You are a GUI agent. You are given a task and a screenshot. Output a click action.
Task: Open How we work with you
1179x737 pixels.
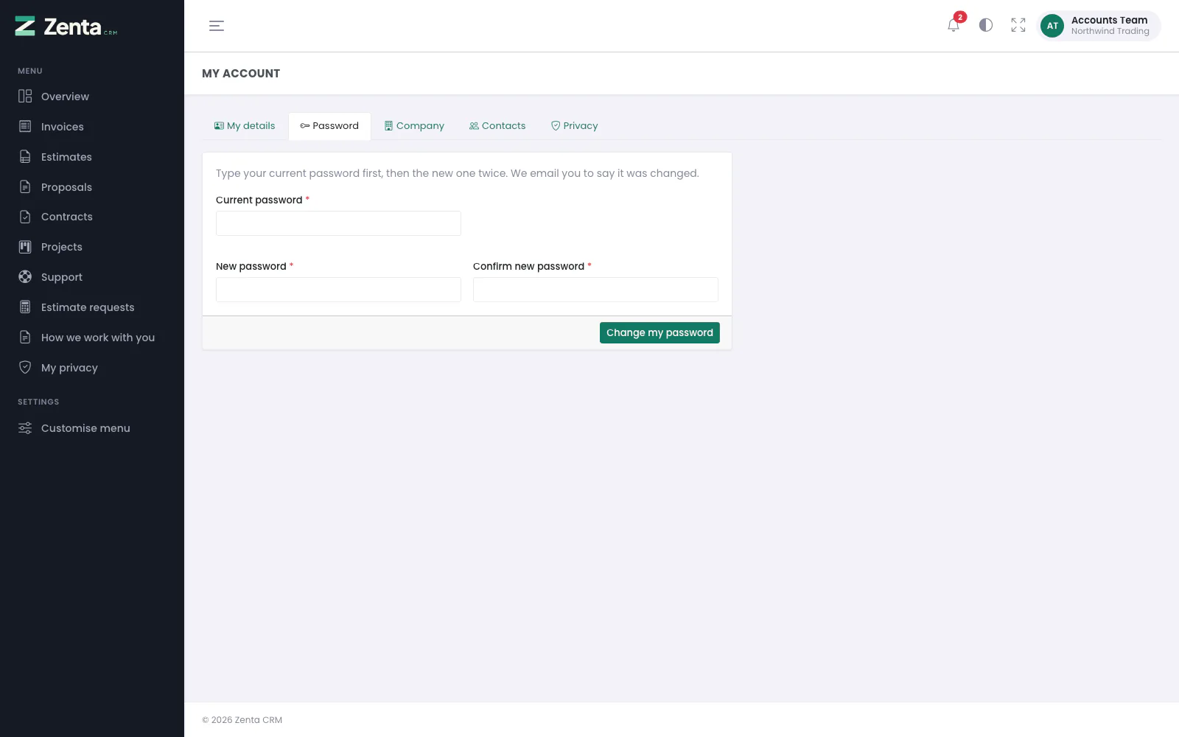tap(92, 338)
